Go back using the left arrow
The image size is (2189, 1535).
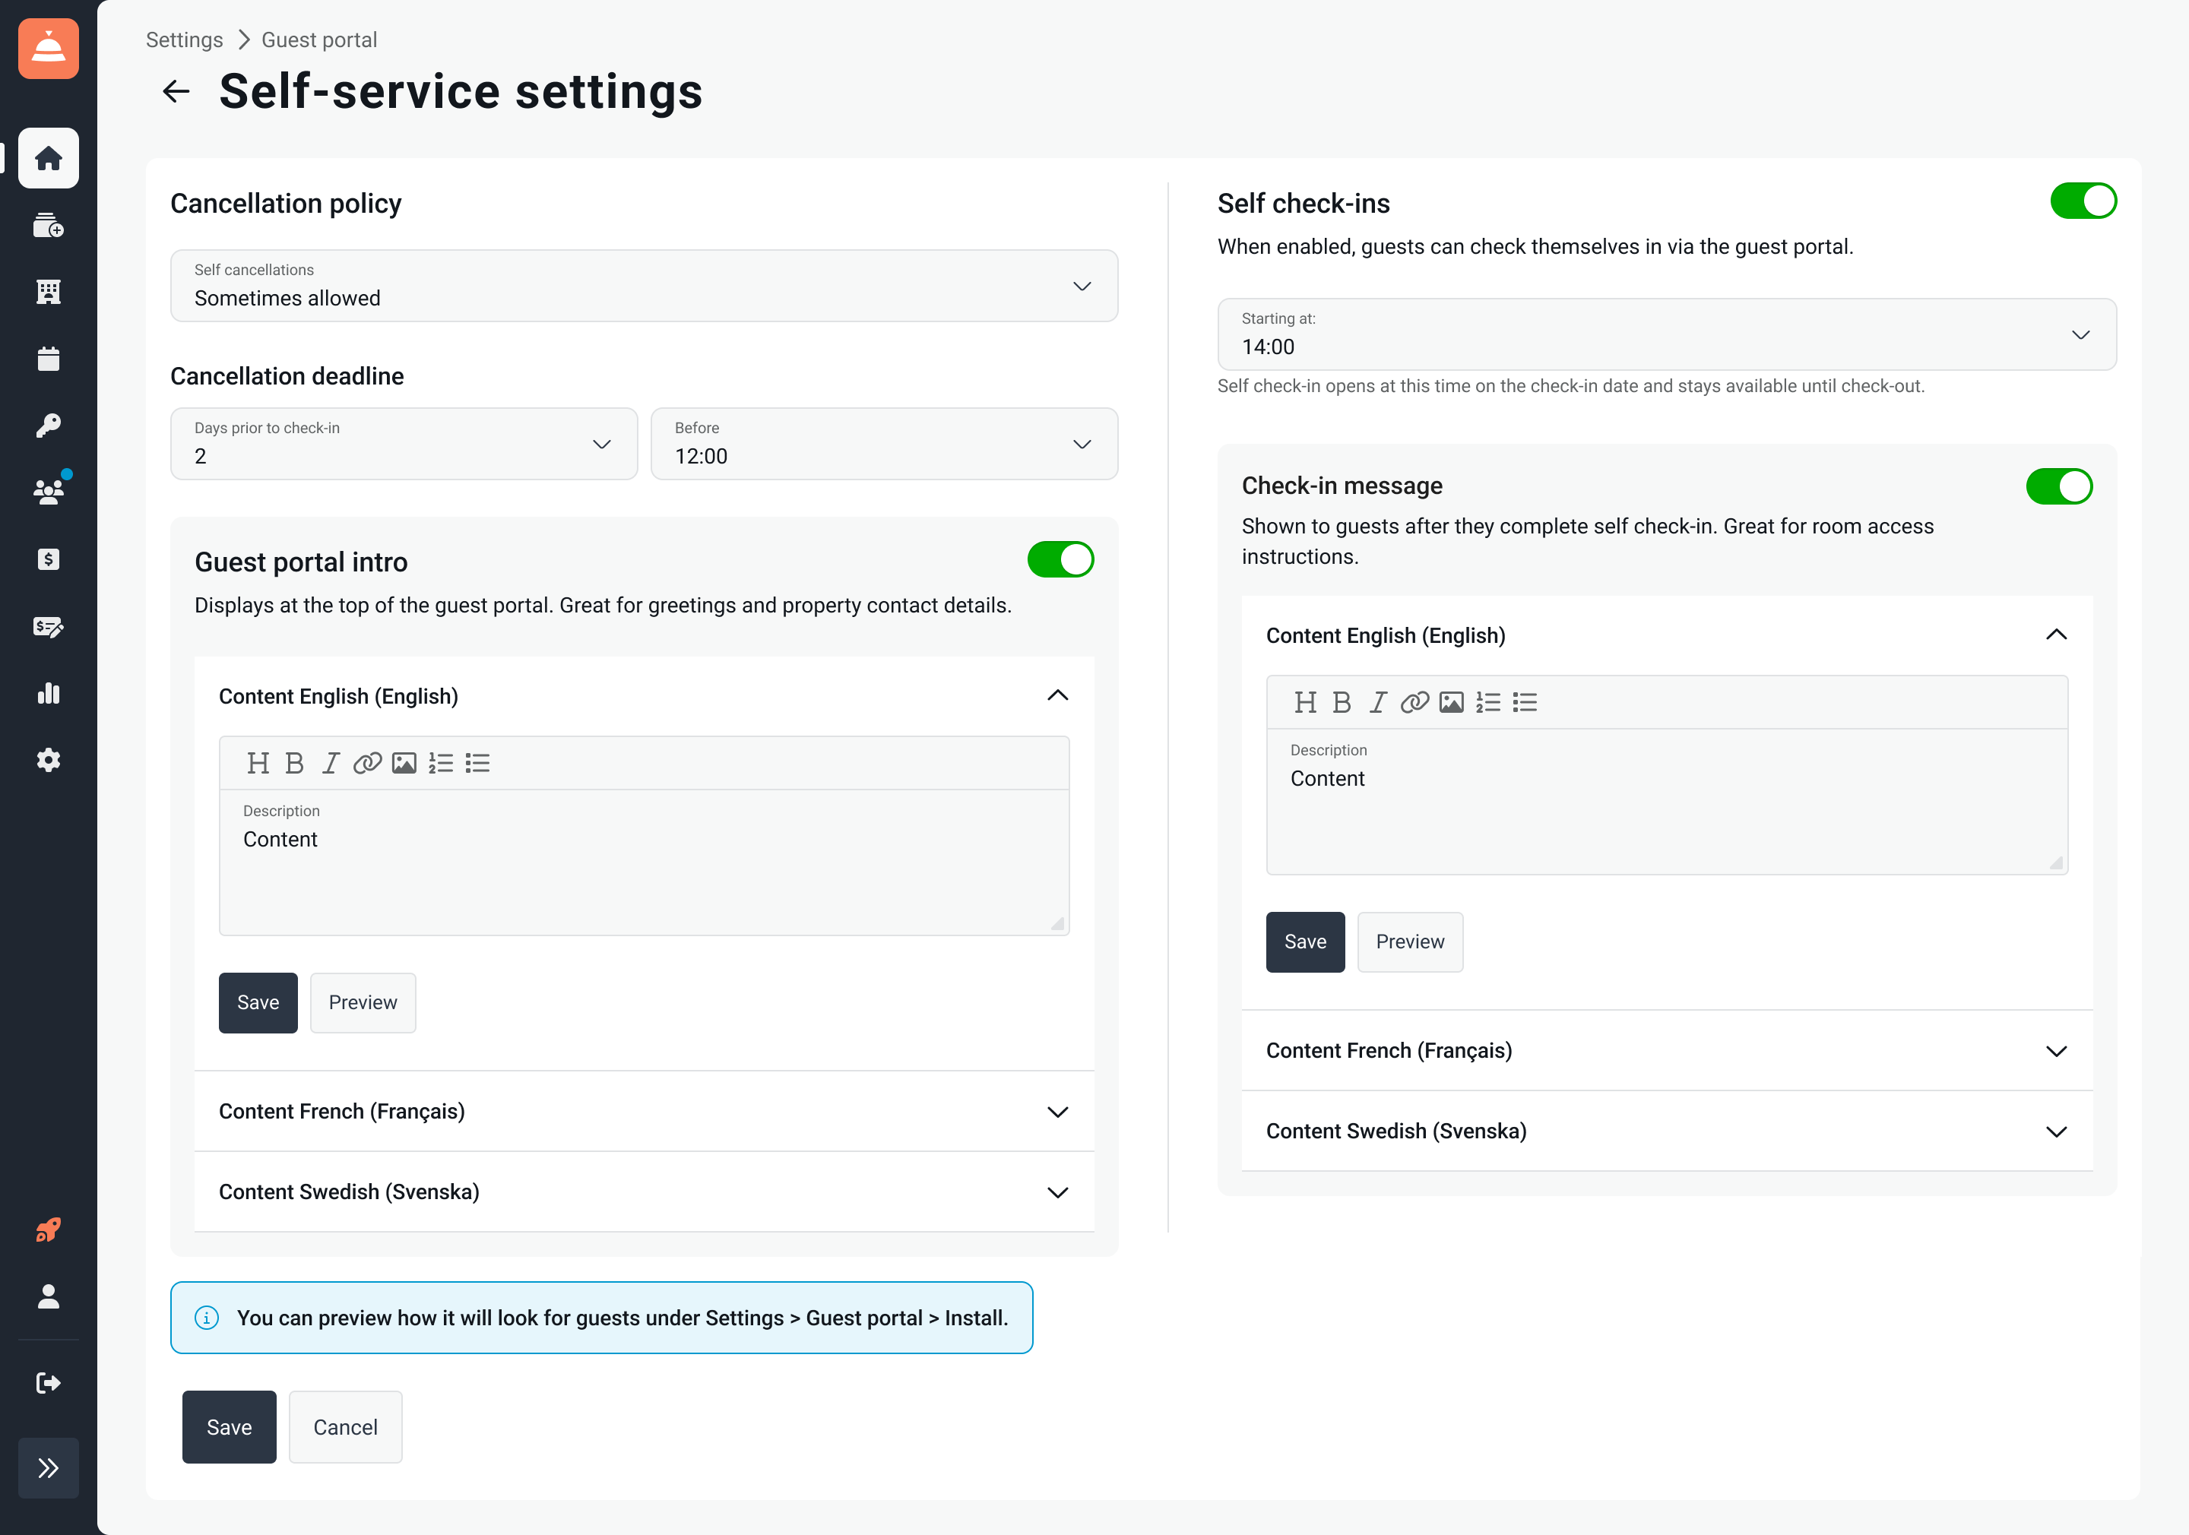[x=176, y=91]
